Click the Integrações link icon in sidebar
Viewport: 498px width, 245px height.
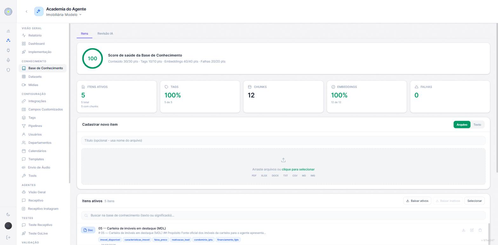tap(24, 101)
